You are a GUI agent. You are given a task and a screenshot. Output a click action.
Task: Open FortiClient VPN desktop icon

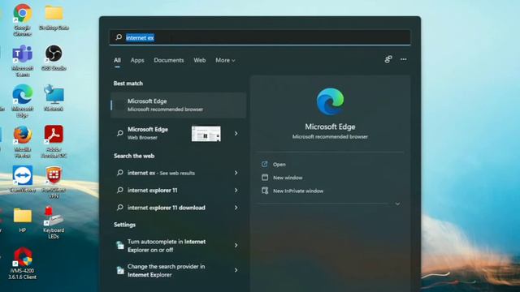click(x=54, y=175)
